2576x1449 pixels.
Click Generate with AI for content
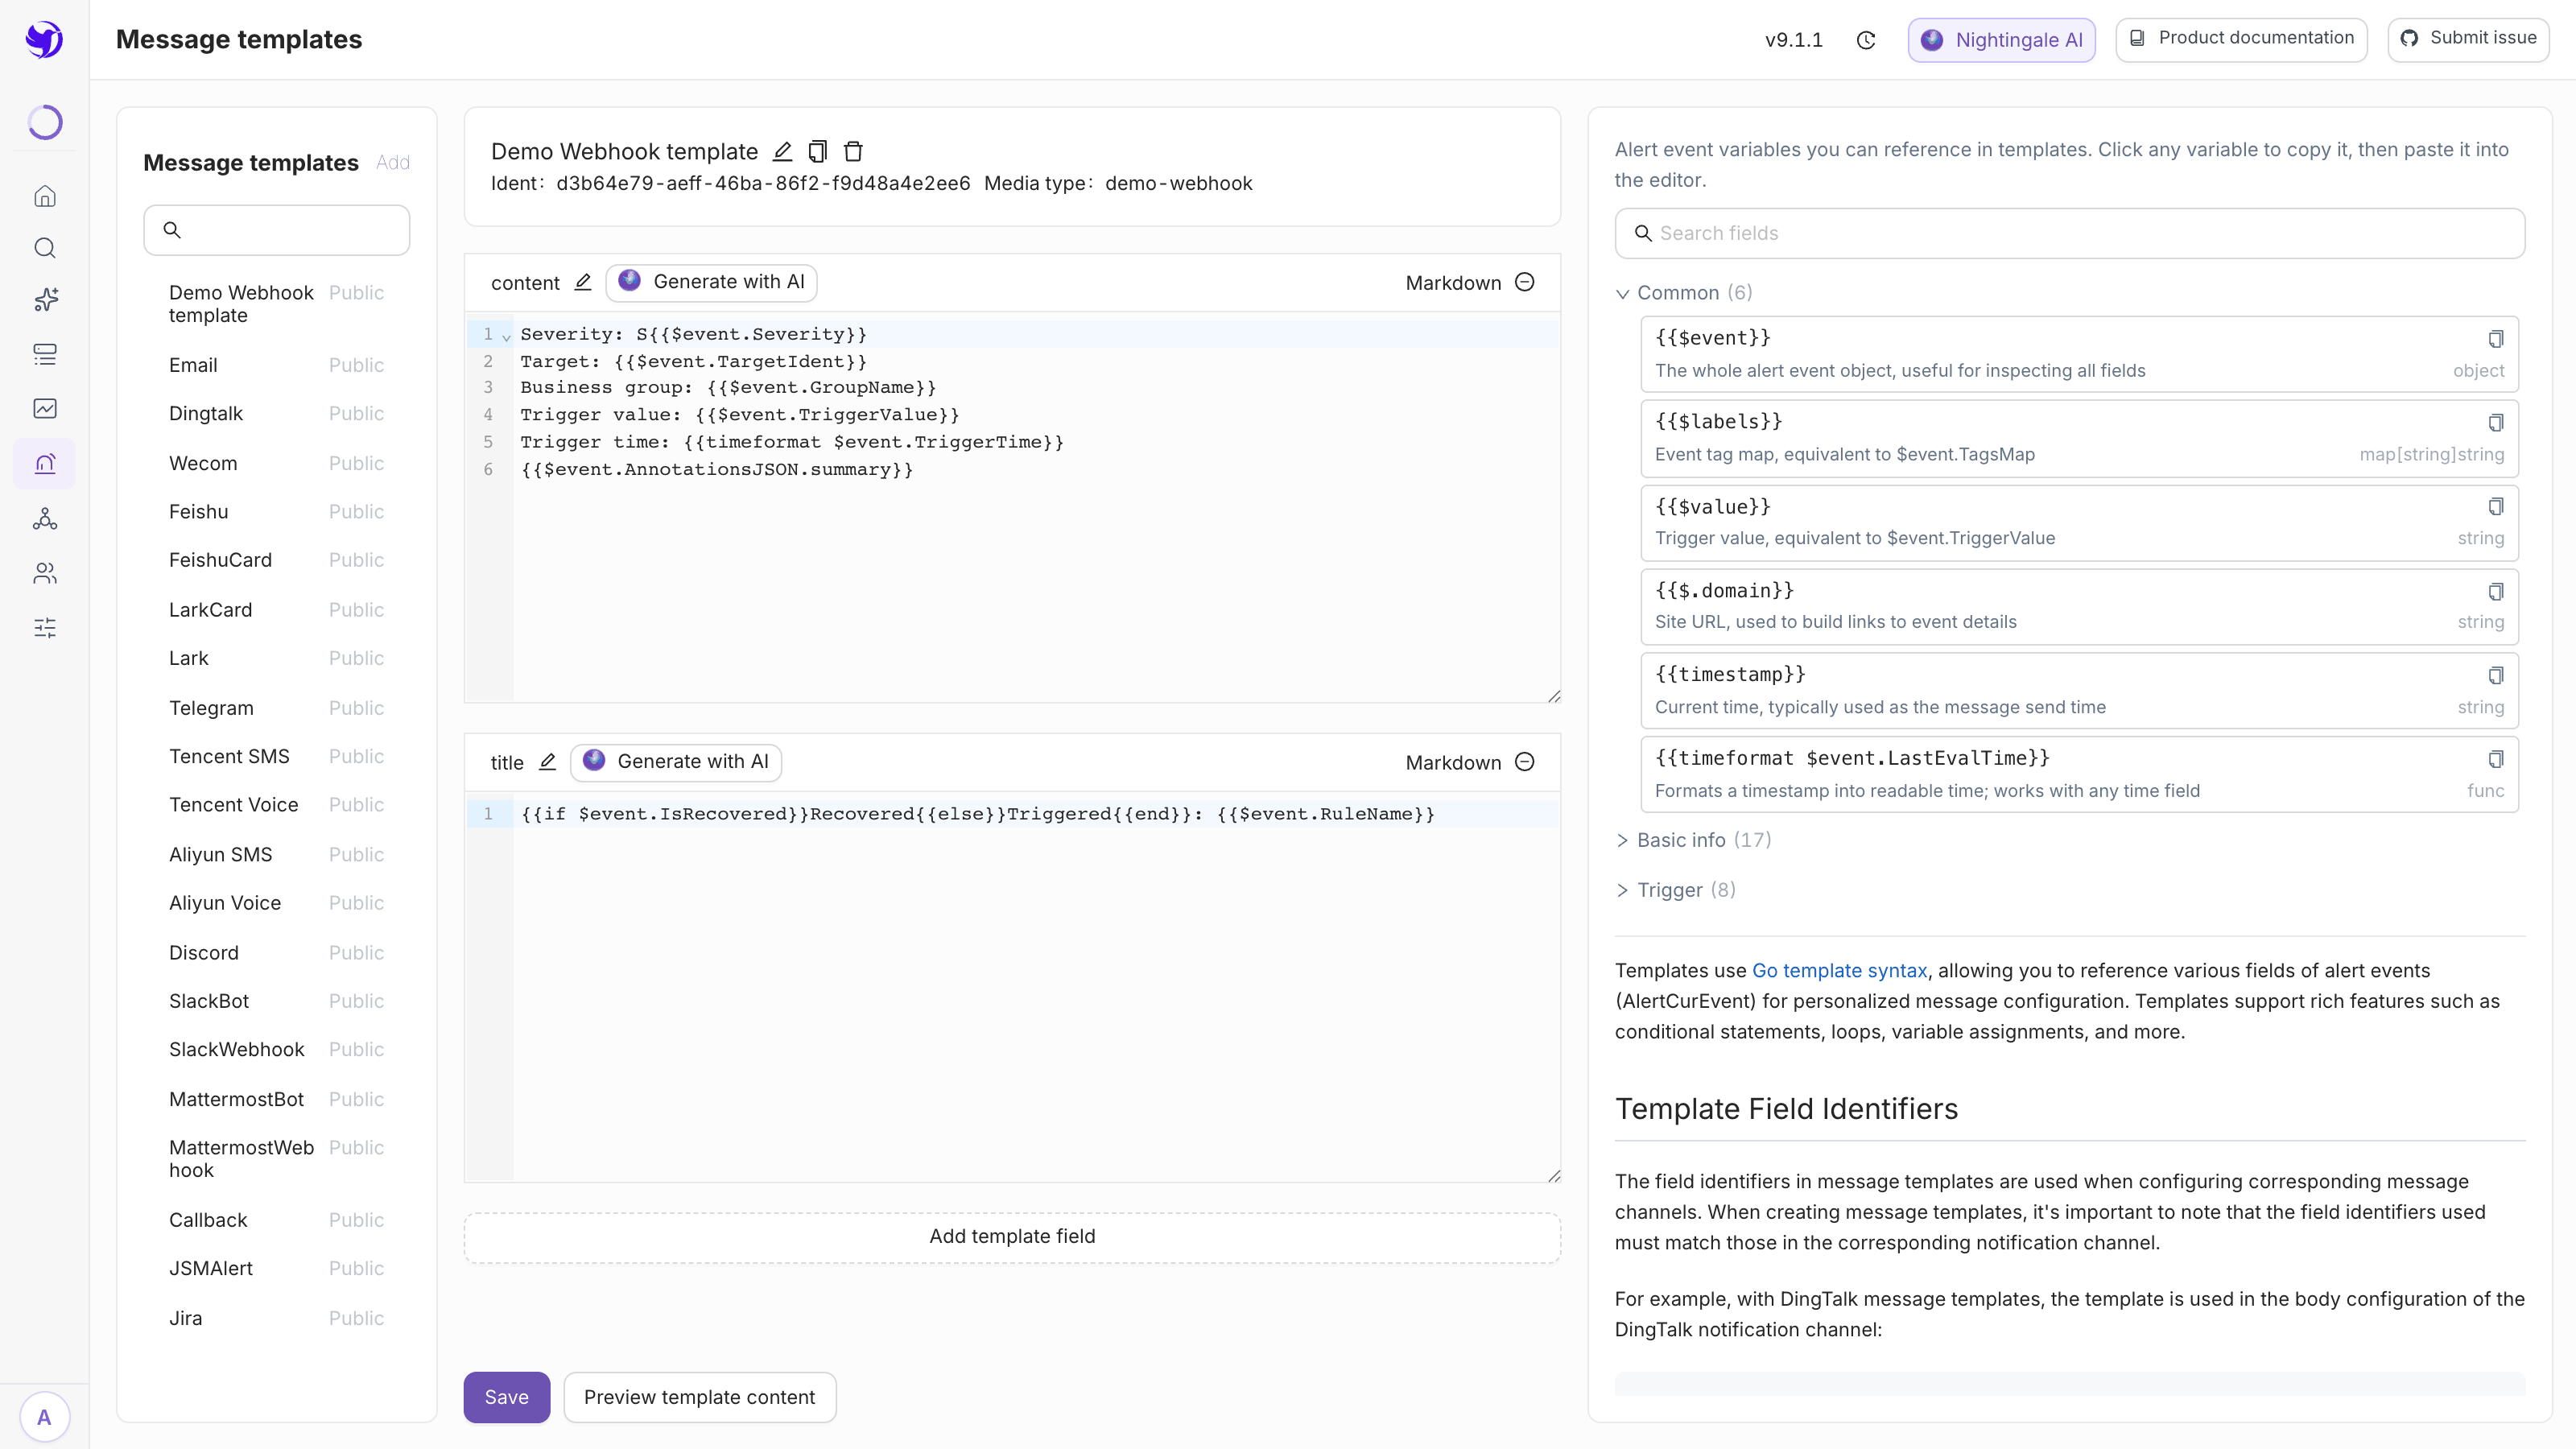click(x=711, y=282)
